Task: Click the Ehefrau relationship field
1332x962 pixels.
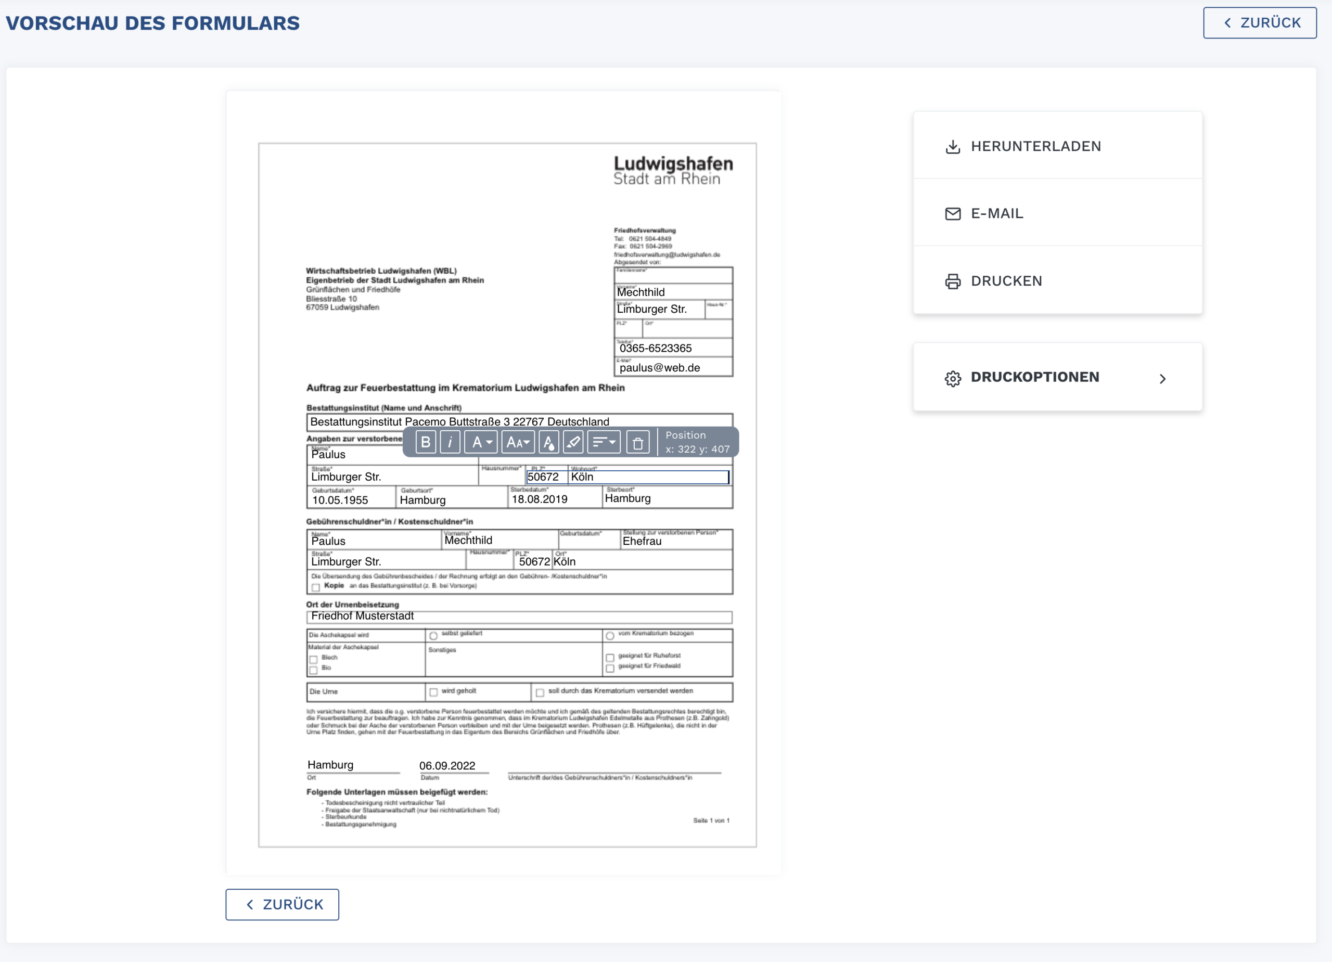Action: click(676, 541)
